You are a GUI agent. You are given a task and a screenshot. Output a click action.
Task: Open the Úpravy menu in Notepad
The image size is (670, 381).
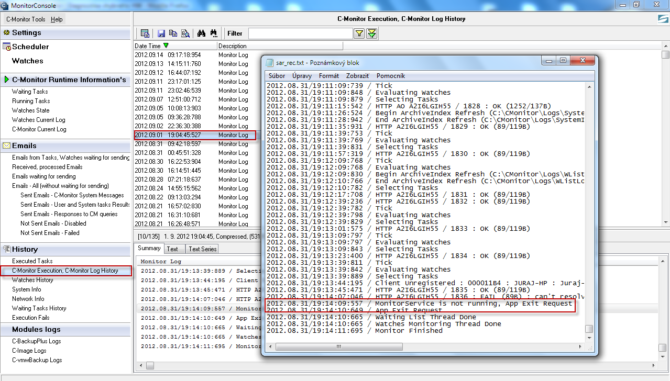coord(302,76)
